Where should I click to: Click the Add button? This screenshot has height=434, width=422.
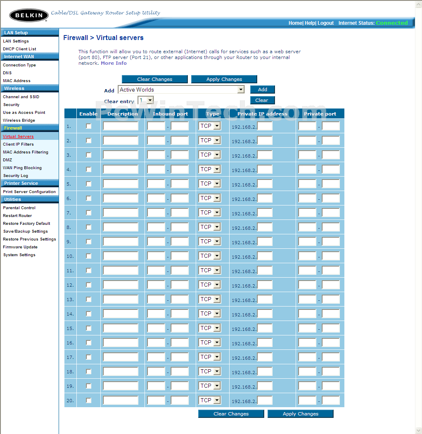pyautogui.click(x=262, y=90)
